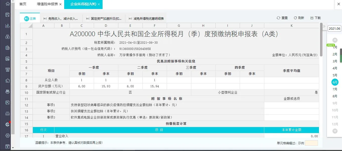Switch to the 首页 tab
Screen dimensions: 342x151
coord(23,4)
